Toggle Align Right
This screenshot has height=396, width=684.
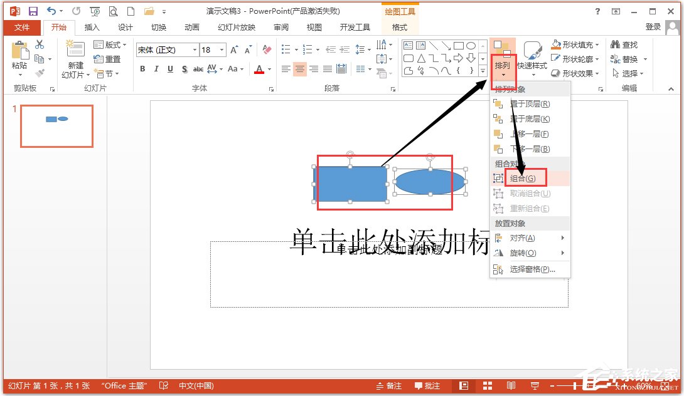coord(314,69)
